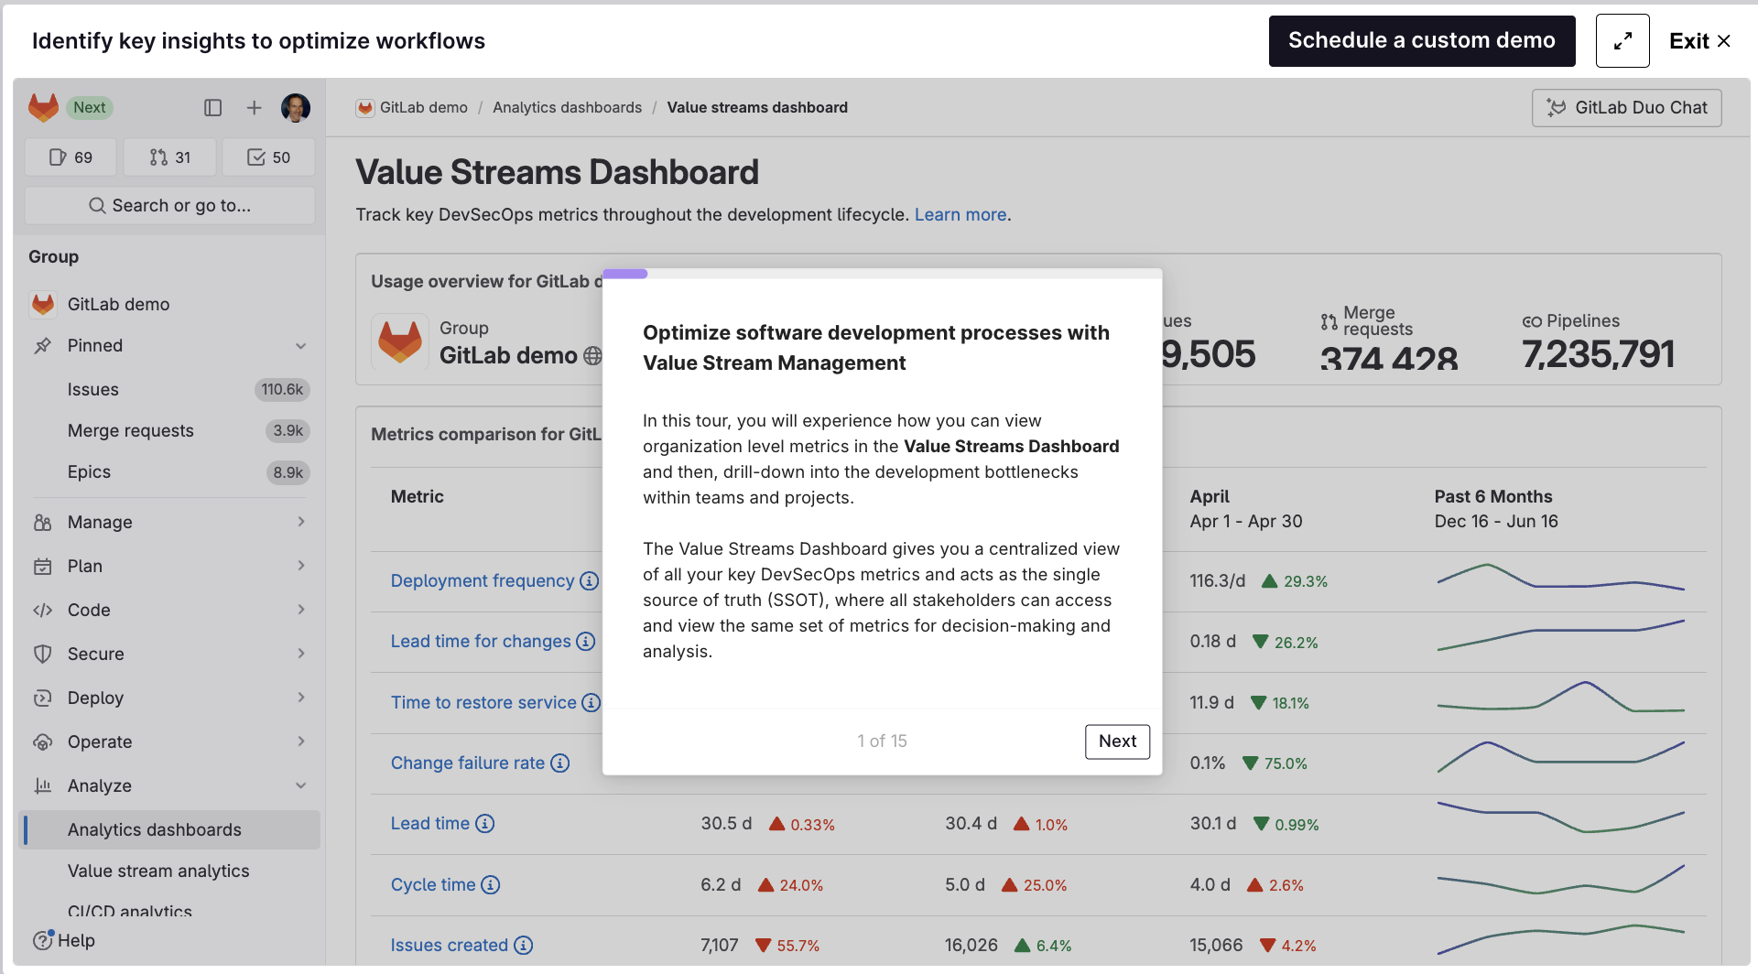The width and height of the screenshot is (1758, 974).
Task: Click info icon beside Deployment frequency
Action: point(590,581)
